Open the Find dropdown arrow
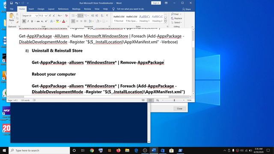 click(181, 14)
